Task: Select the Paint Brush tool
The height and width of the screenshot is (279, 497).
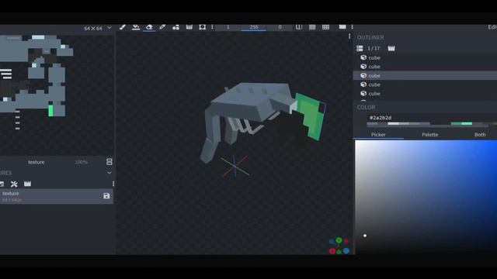Action: (123, 27)
